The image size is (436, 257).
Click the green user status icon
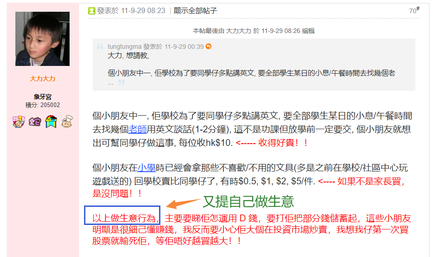(91, 11)
